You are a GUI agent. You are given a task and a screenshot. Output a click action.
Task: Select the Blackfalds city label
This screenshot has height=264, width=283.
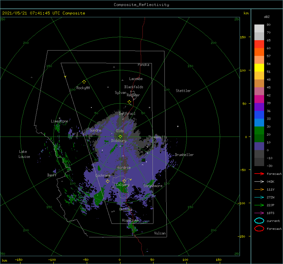coord(134,87)
